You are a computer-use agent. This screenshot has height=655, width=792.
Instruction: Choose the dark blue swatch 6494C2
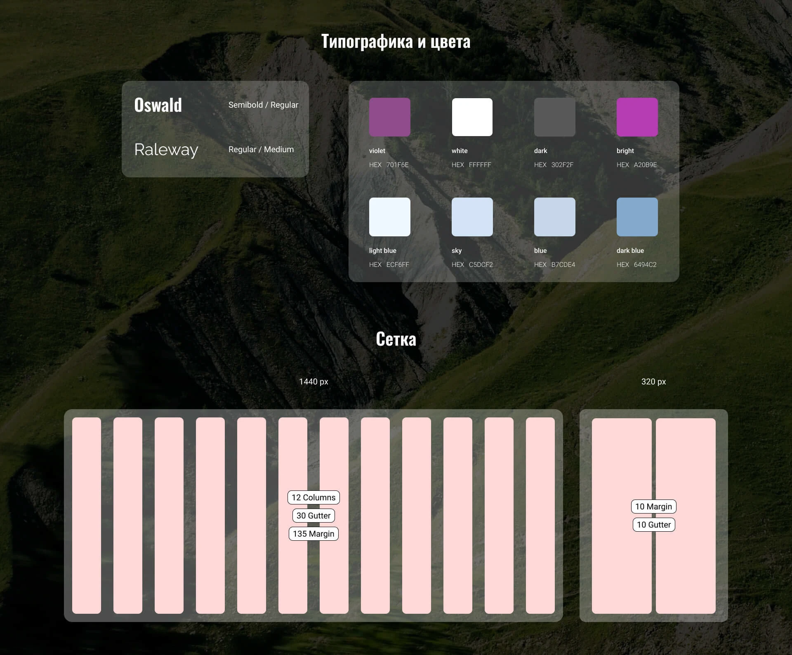coord(637,217)
